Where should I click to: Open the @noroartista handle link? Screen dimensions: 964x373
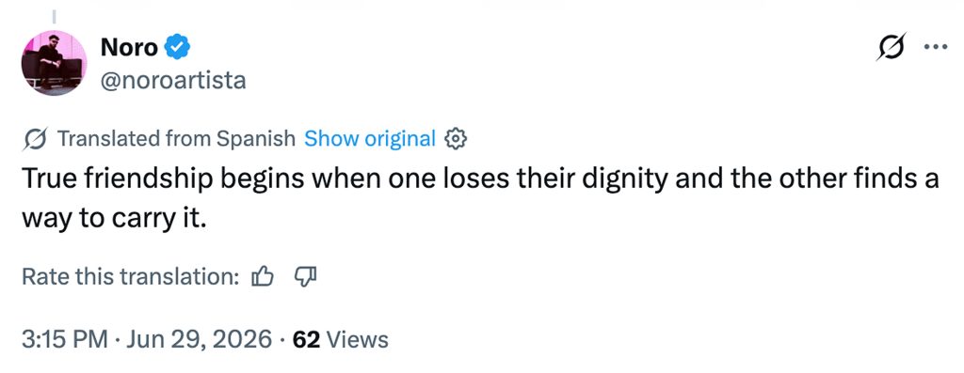coord(173,81)
